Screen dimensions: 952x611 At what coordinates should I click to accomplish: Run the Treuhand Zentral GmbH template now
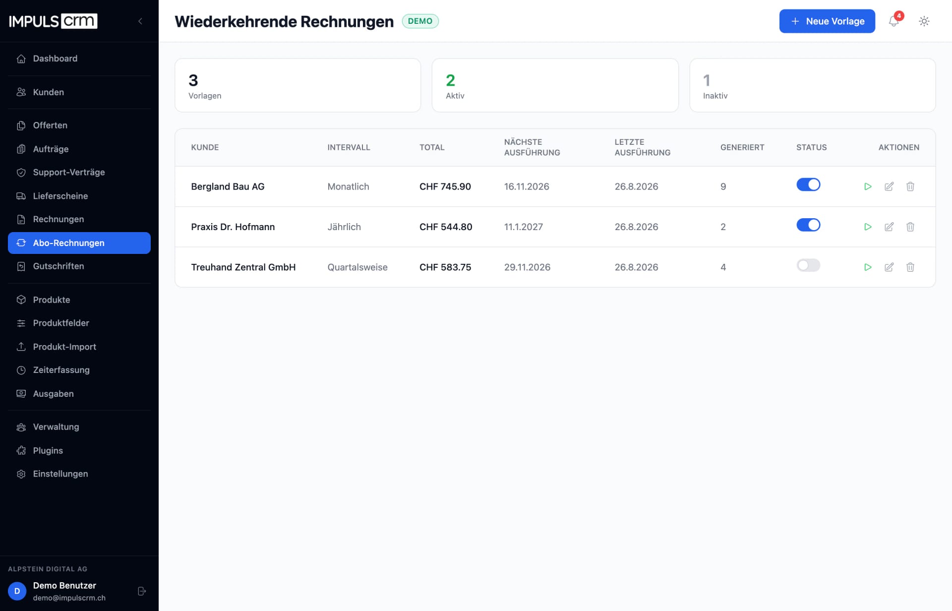[x=868, y=267]
